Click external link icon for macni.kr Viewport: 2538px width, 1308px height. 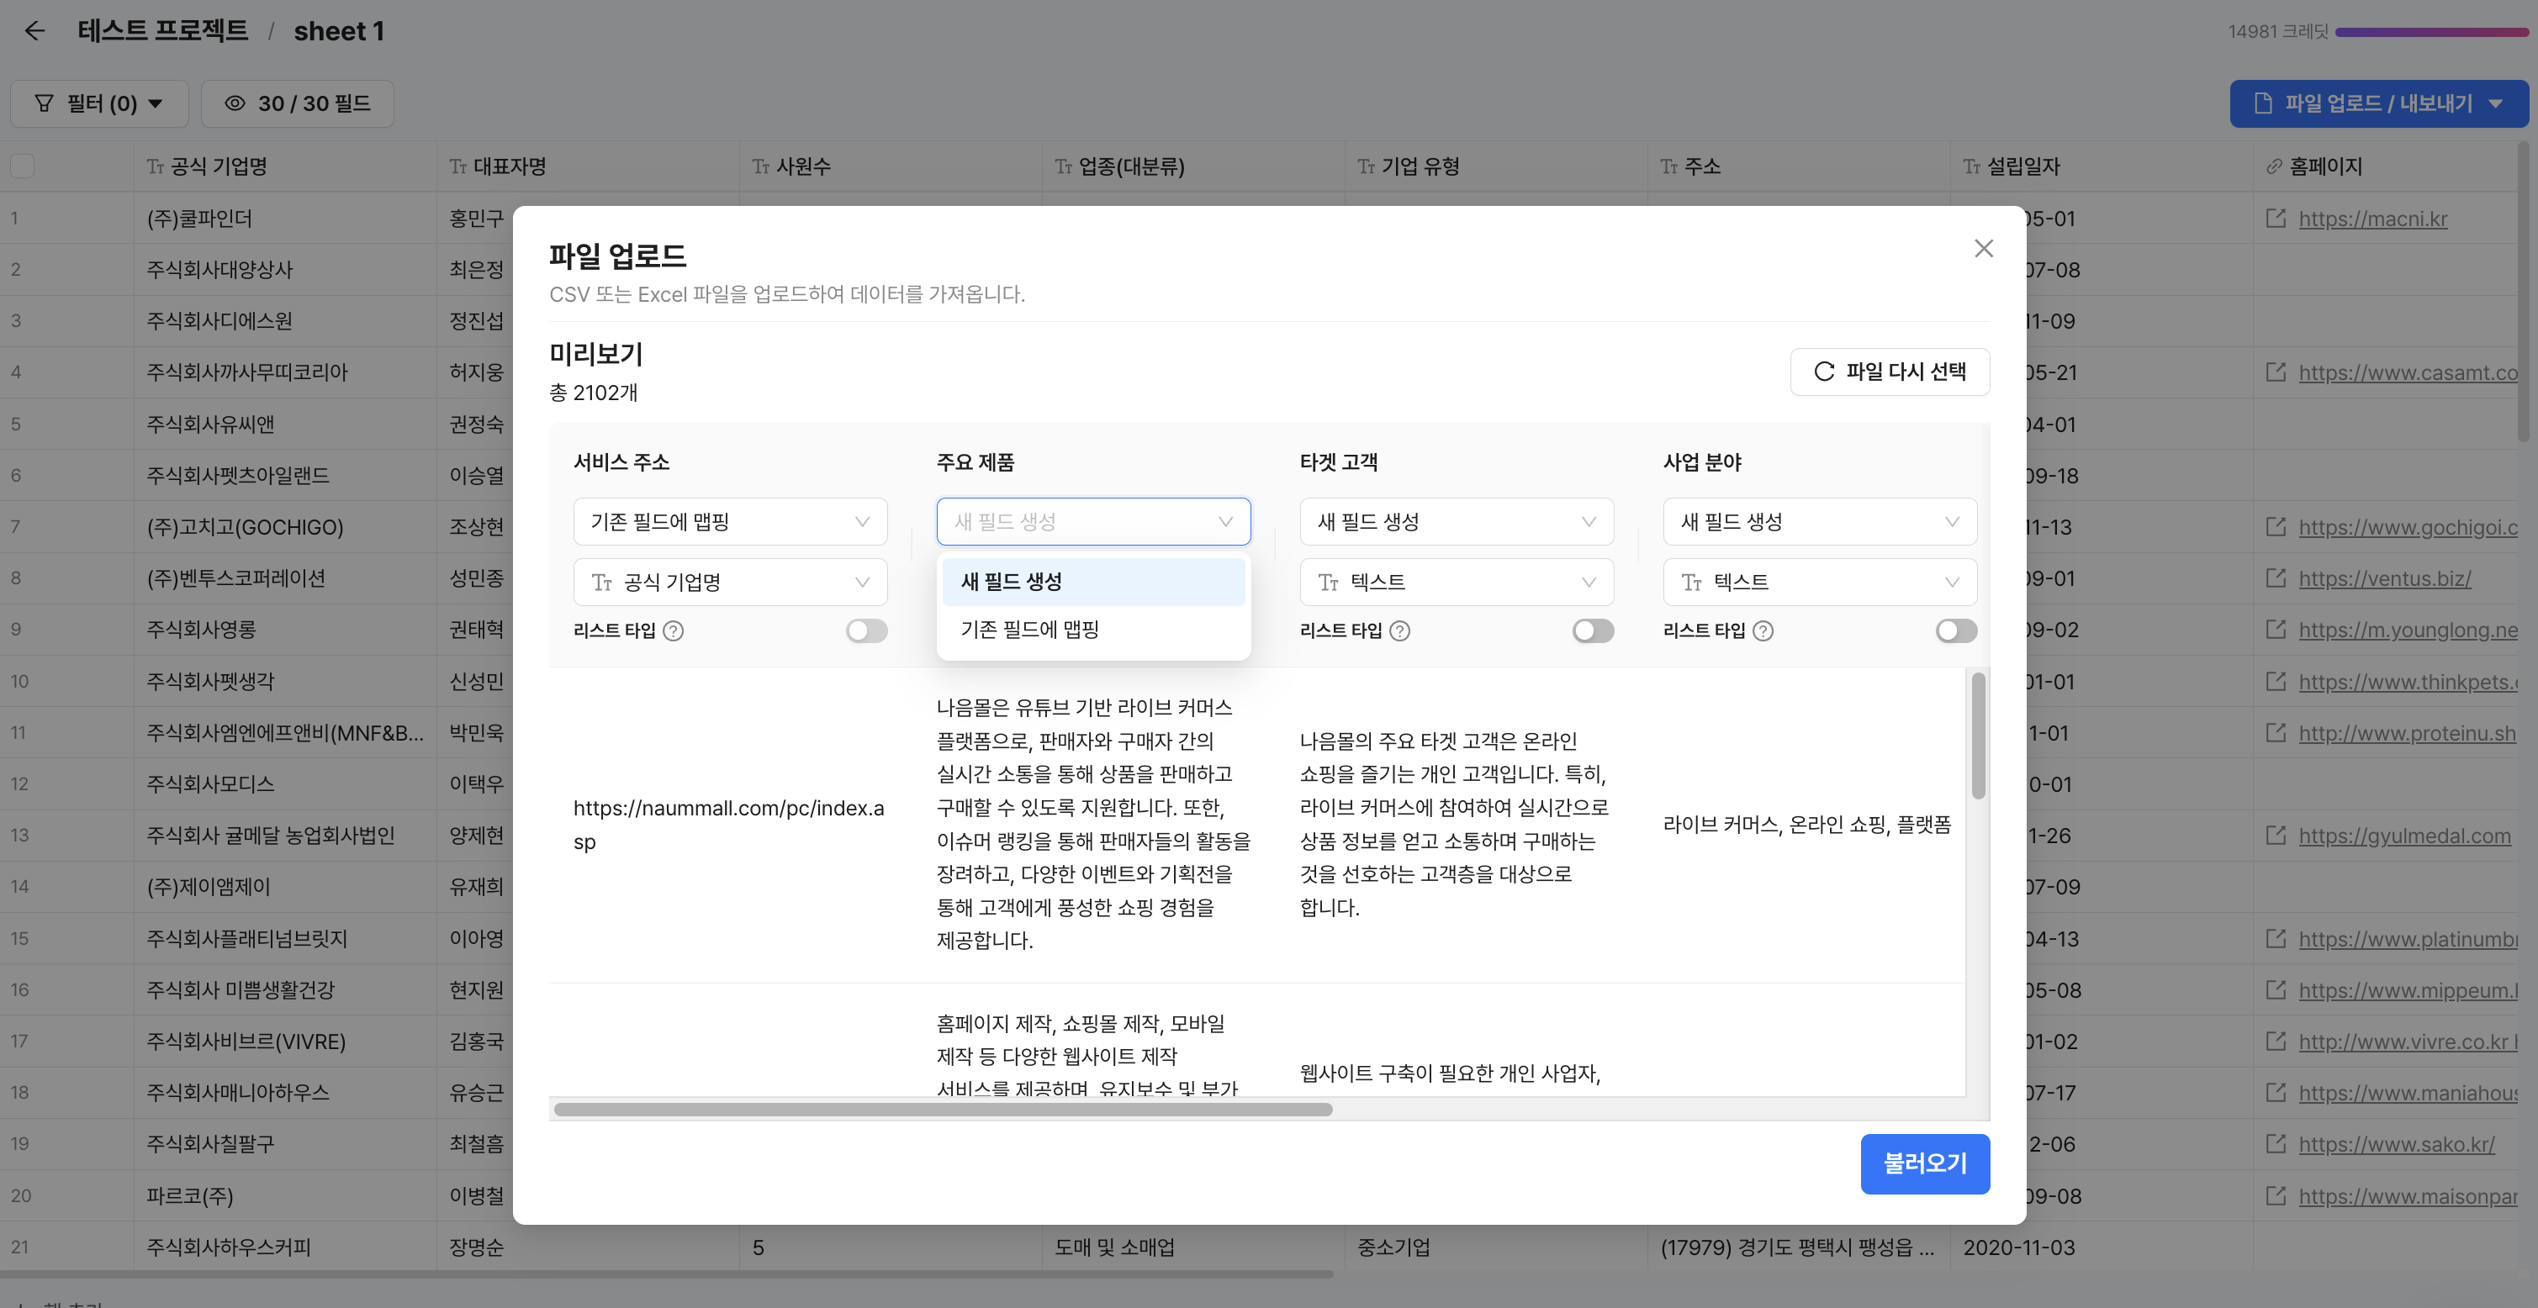[x=2276, y=218]
